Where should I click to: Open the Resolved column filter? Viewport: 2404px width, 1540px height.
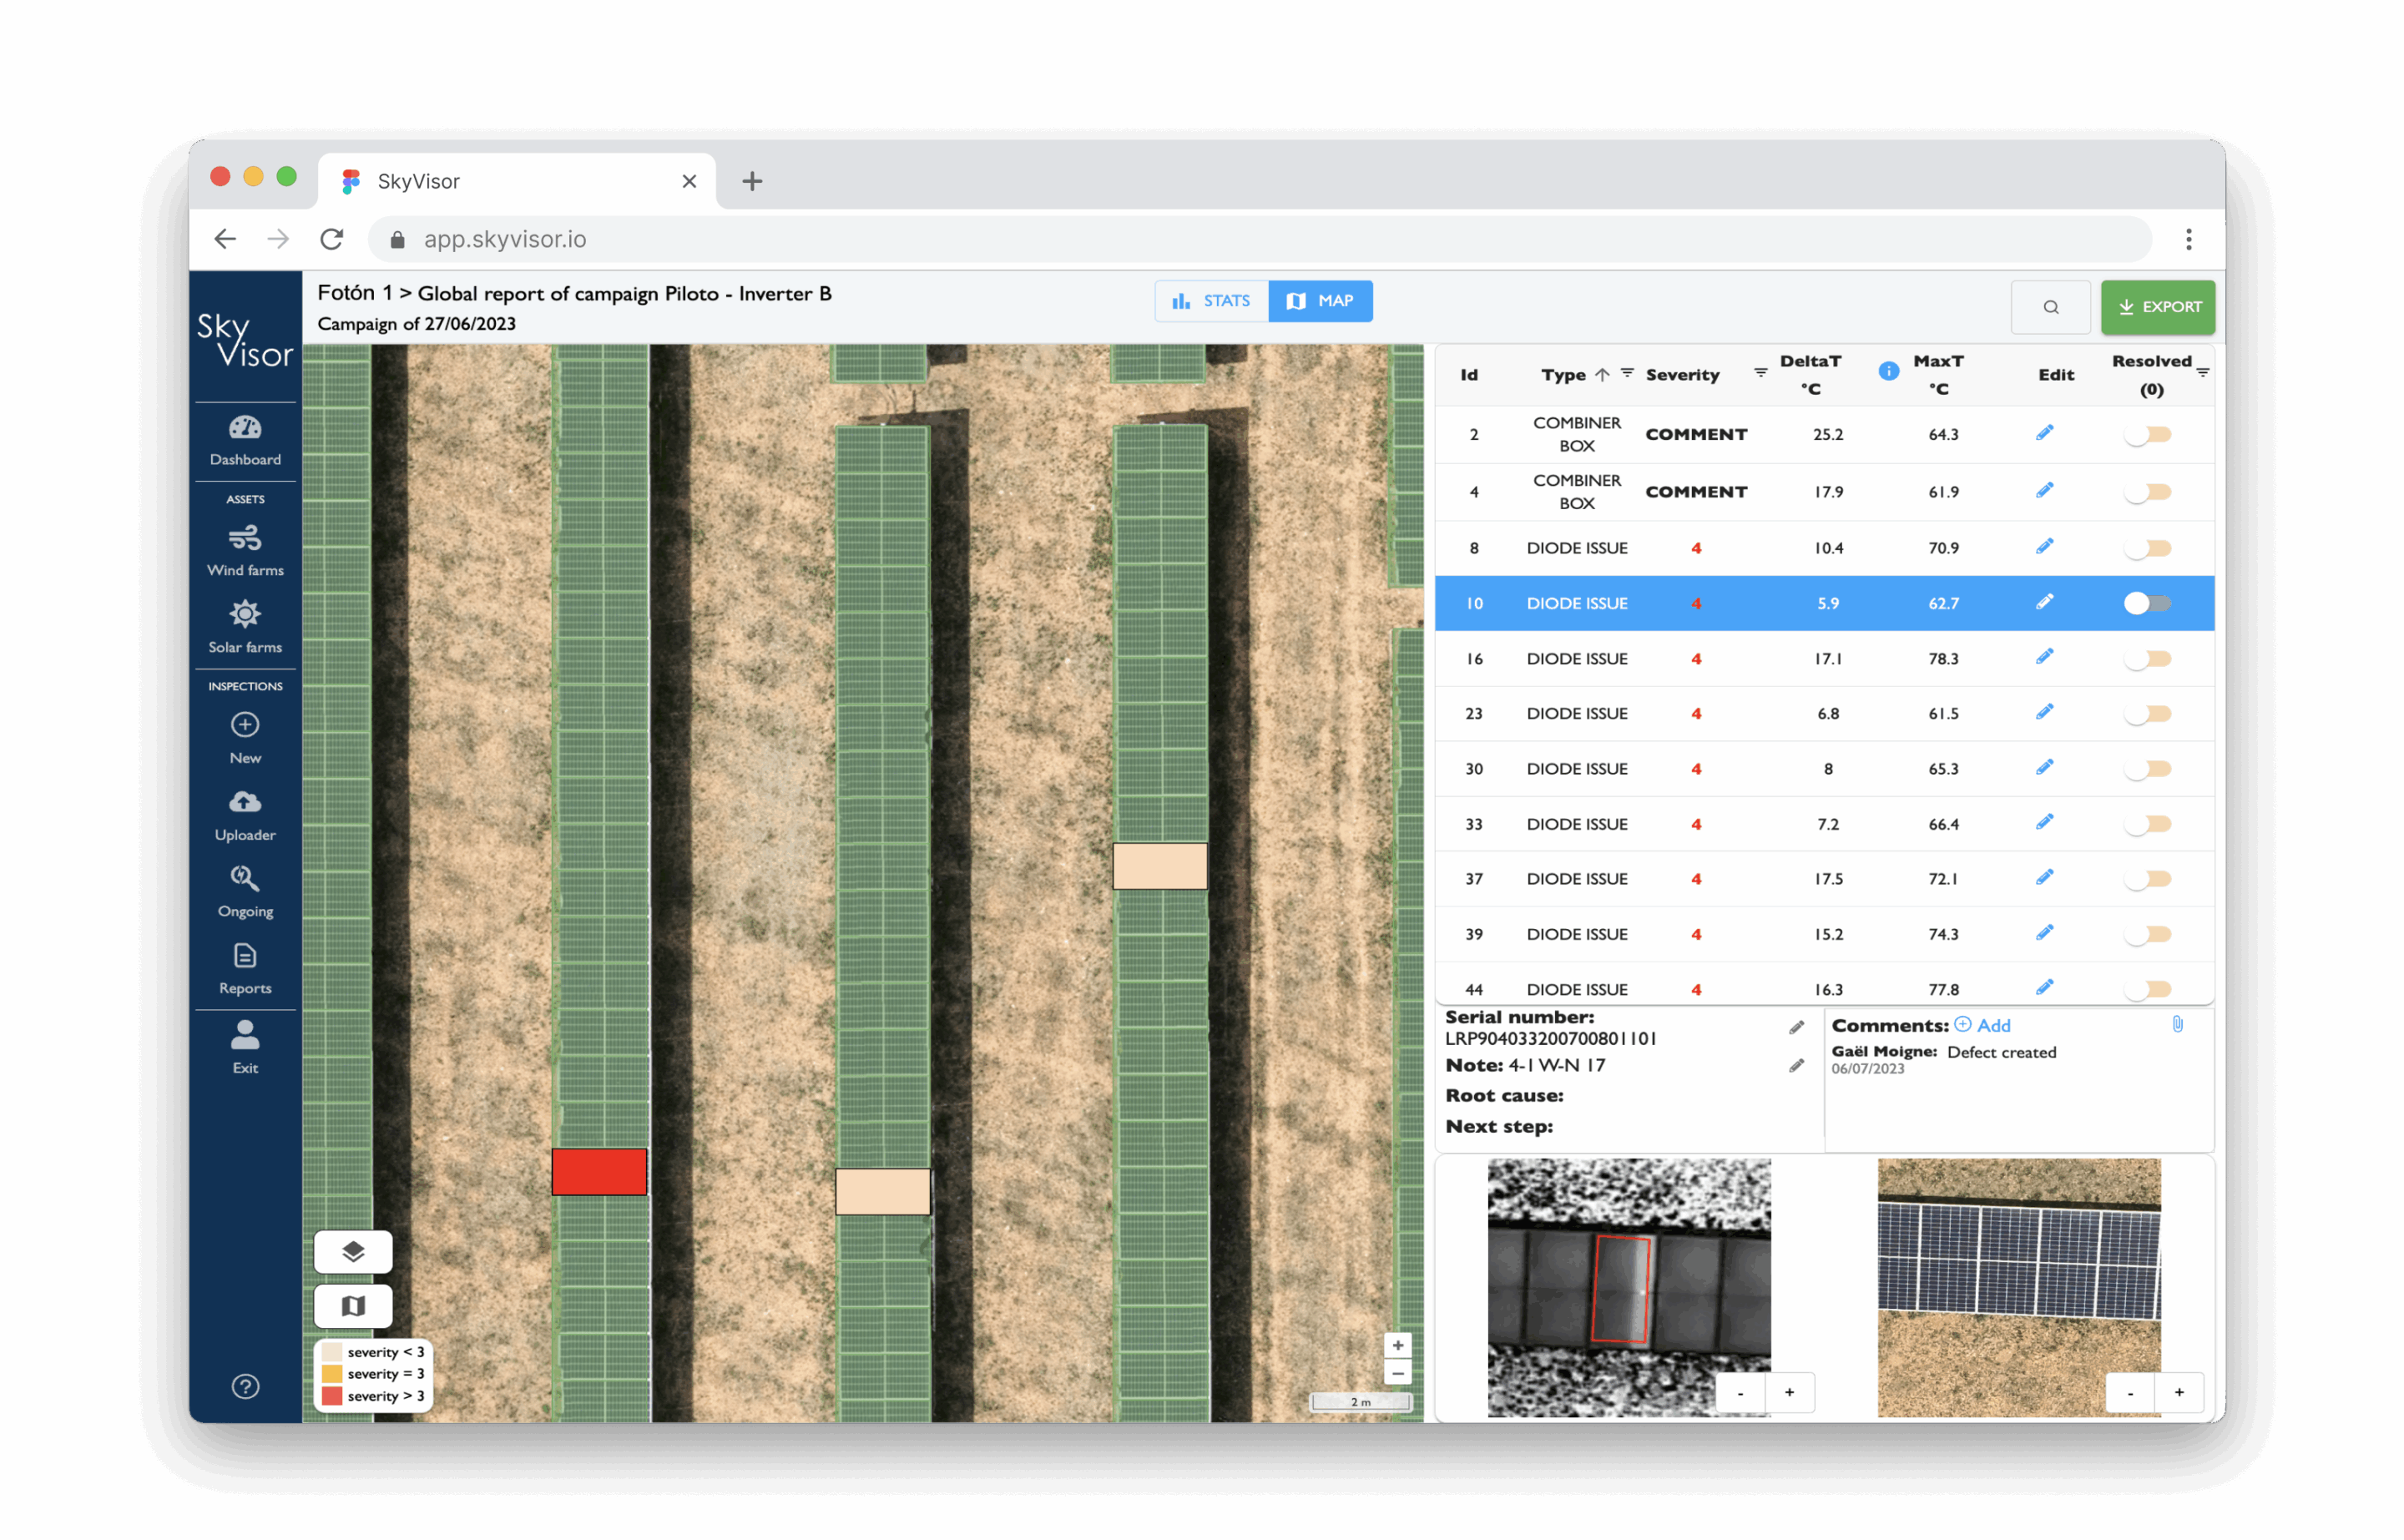(2202, 373)
